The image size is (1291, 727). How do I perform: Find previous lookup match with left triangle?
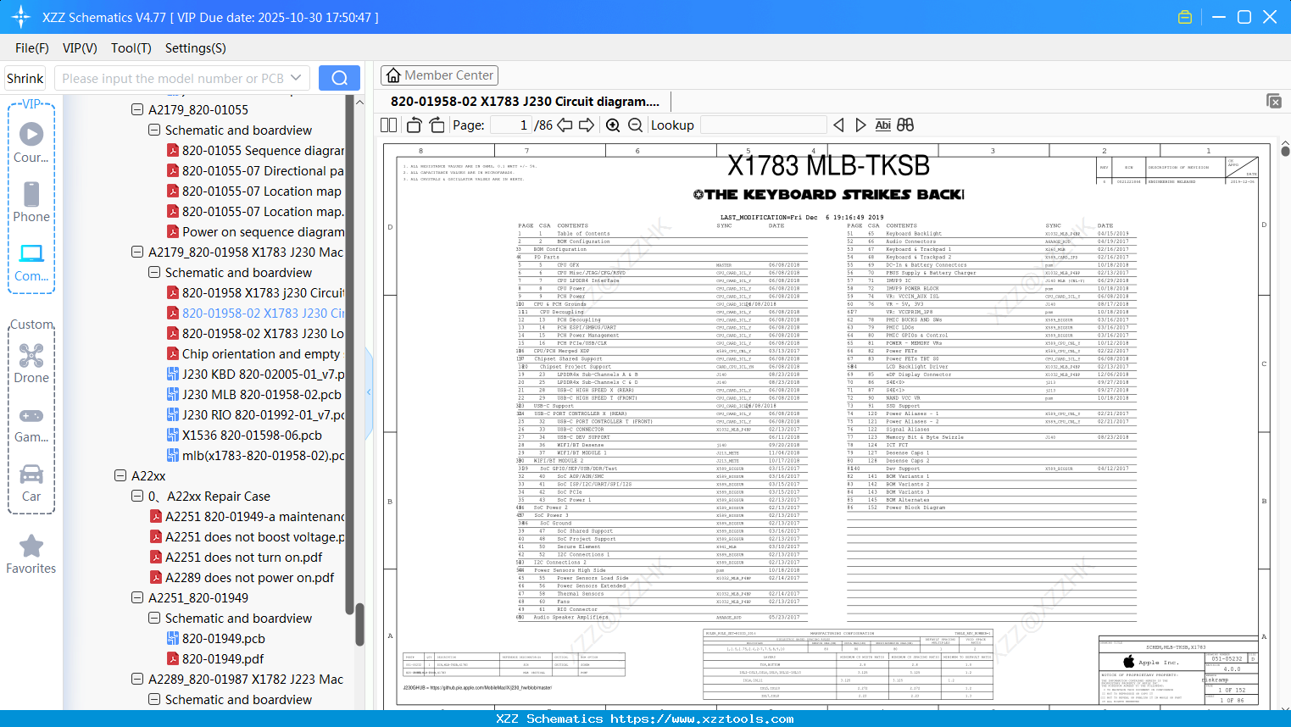pos(838,125)
